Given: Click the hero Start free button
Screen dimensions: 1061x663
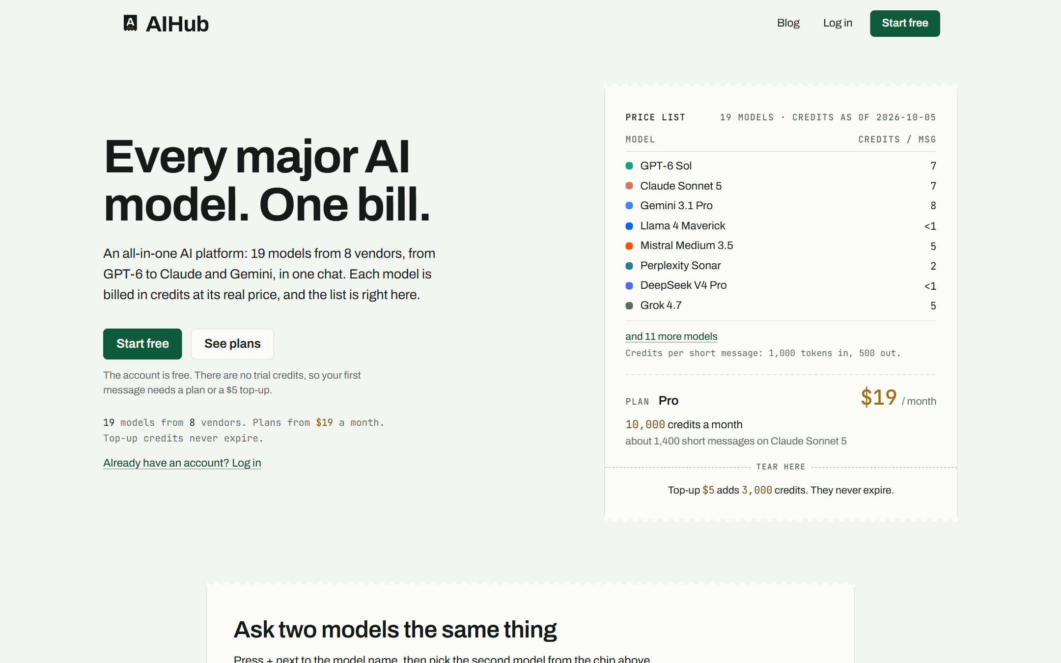Looking at the screenshot, I should click(x=142, y=344).
